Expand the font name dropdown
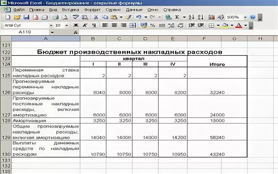 pyautogui.click(x=51, y=25)
